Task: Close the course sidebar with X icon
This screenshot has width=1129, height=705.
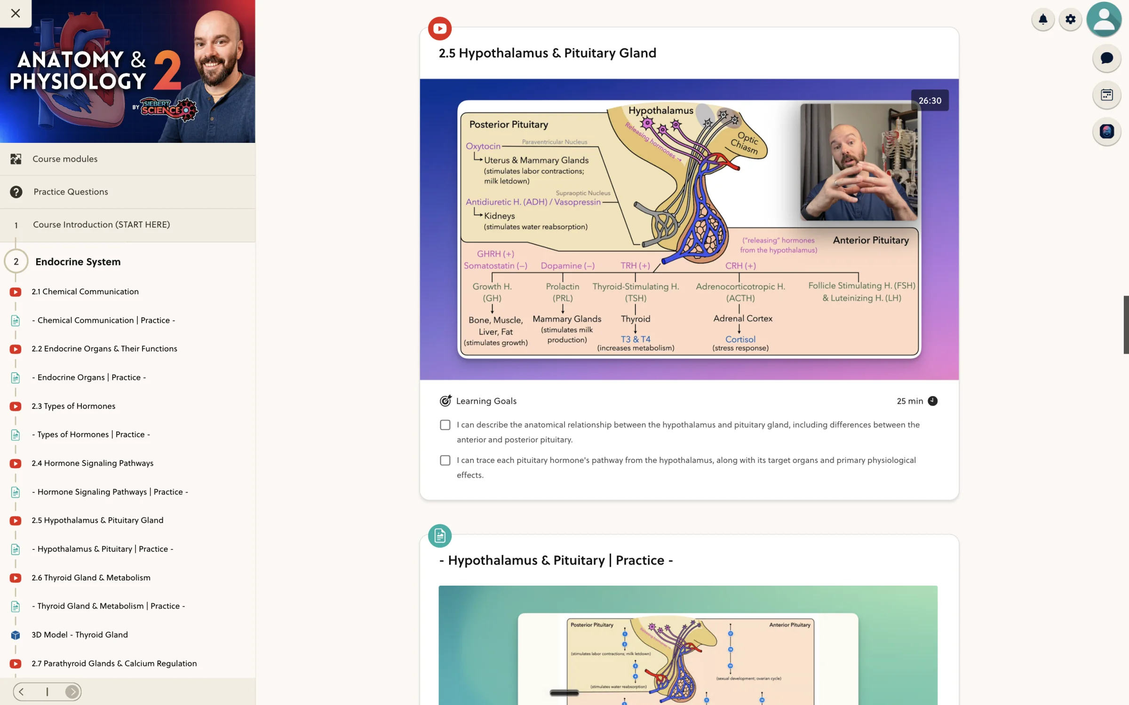Action: click(x=16, y=13)
